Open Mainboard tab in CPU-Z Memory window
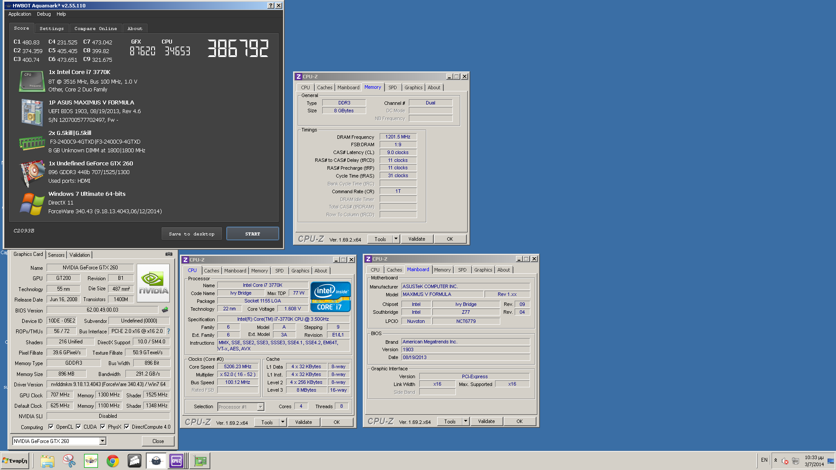Screen dimensions: 836x470 click(x=348, y=87)
